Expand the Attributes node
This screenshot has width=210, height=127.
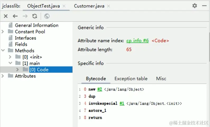3,76
